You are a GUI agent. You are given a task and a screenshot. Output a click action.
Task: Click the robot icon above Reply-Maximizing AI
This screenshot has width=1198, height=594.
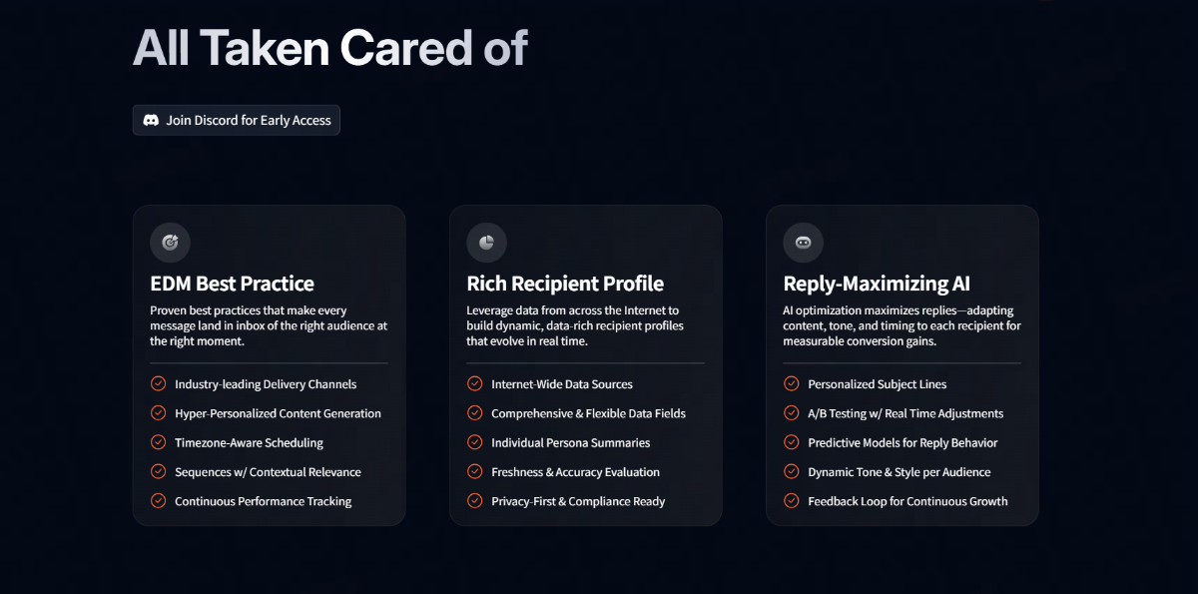pyautogui.click(x=803, y=243)
